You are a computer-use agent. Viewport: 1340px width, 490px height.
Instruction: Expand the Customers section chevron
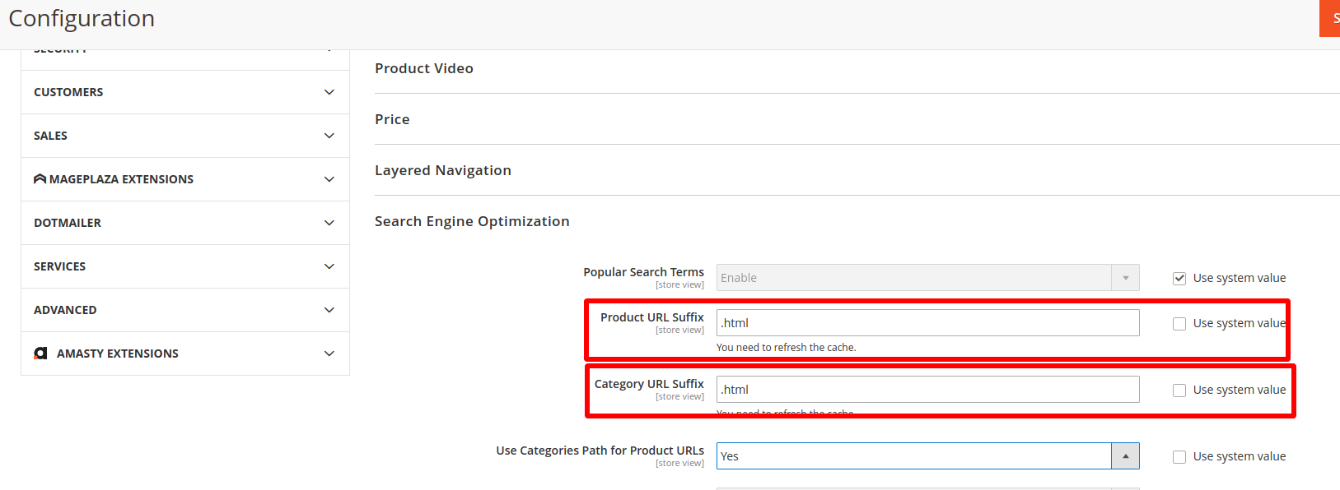(329, 92)
